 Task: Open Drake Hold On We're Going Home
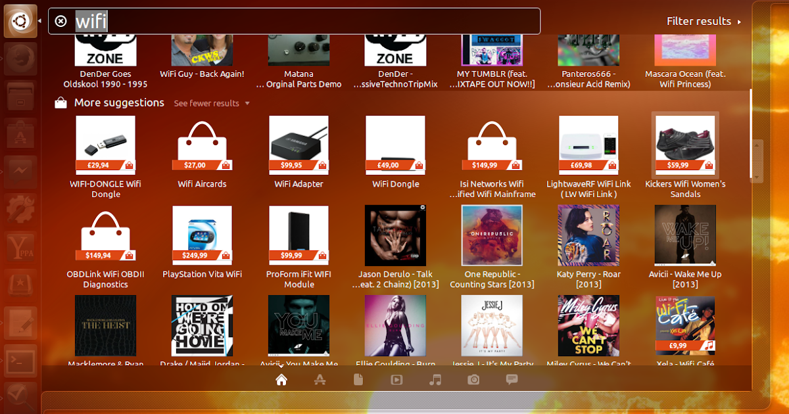tap(202, 331)
